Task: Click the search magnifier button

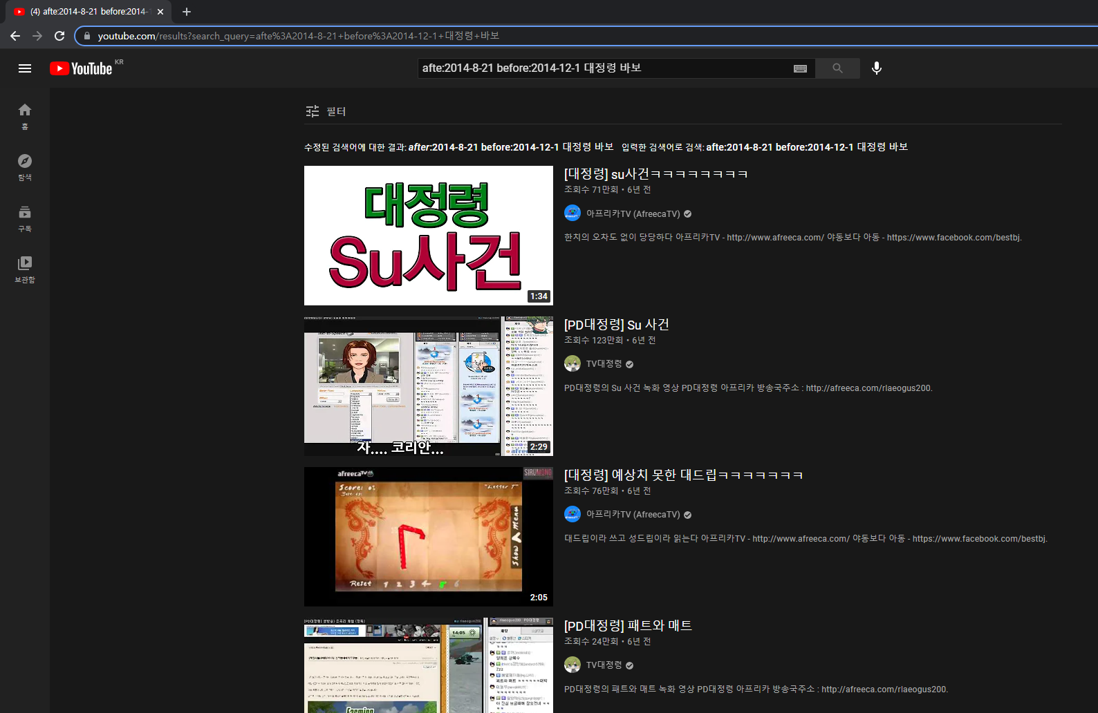Action: 837,68
